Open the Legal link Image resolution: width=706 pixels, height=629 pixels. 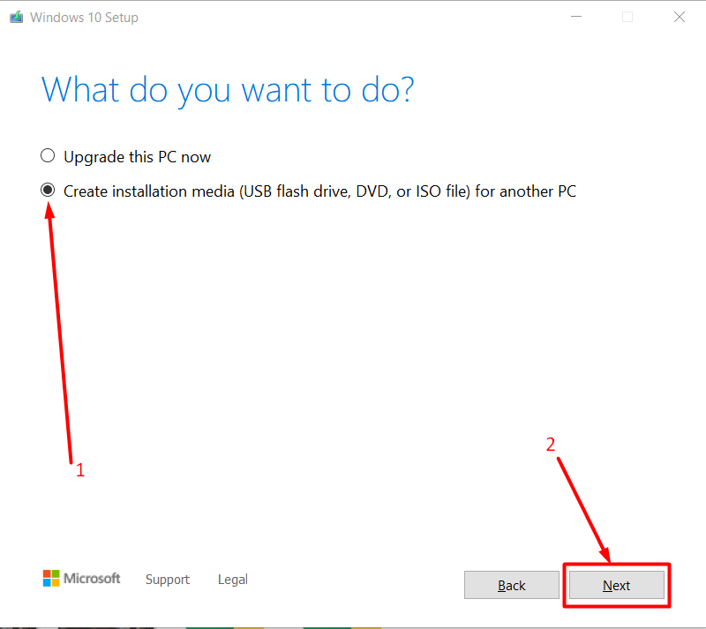pos(233,579)
